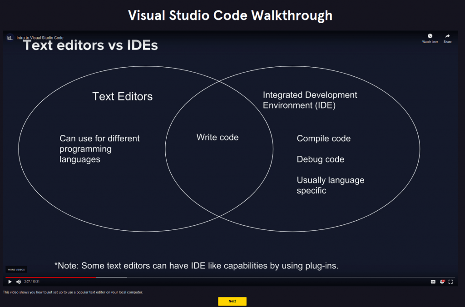465x307 pixels.
Task: Click the yellow Next button
Action: [x=232, y=301]
